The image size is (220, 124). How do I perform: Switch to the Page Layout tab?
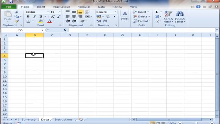point(61,7)
